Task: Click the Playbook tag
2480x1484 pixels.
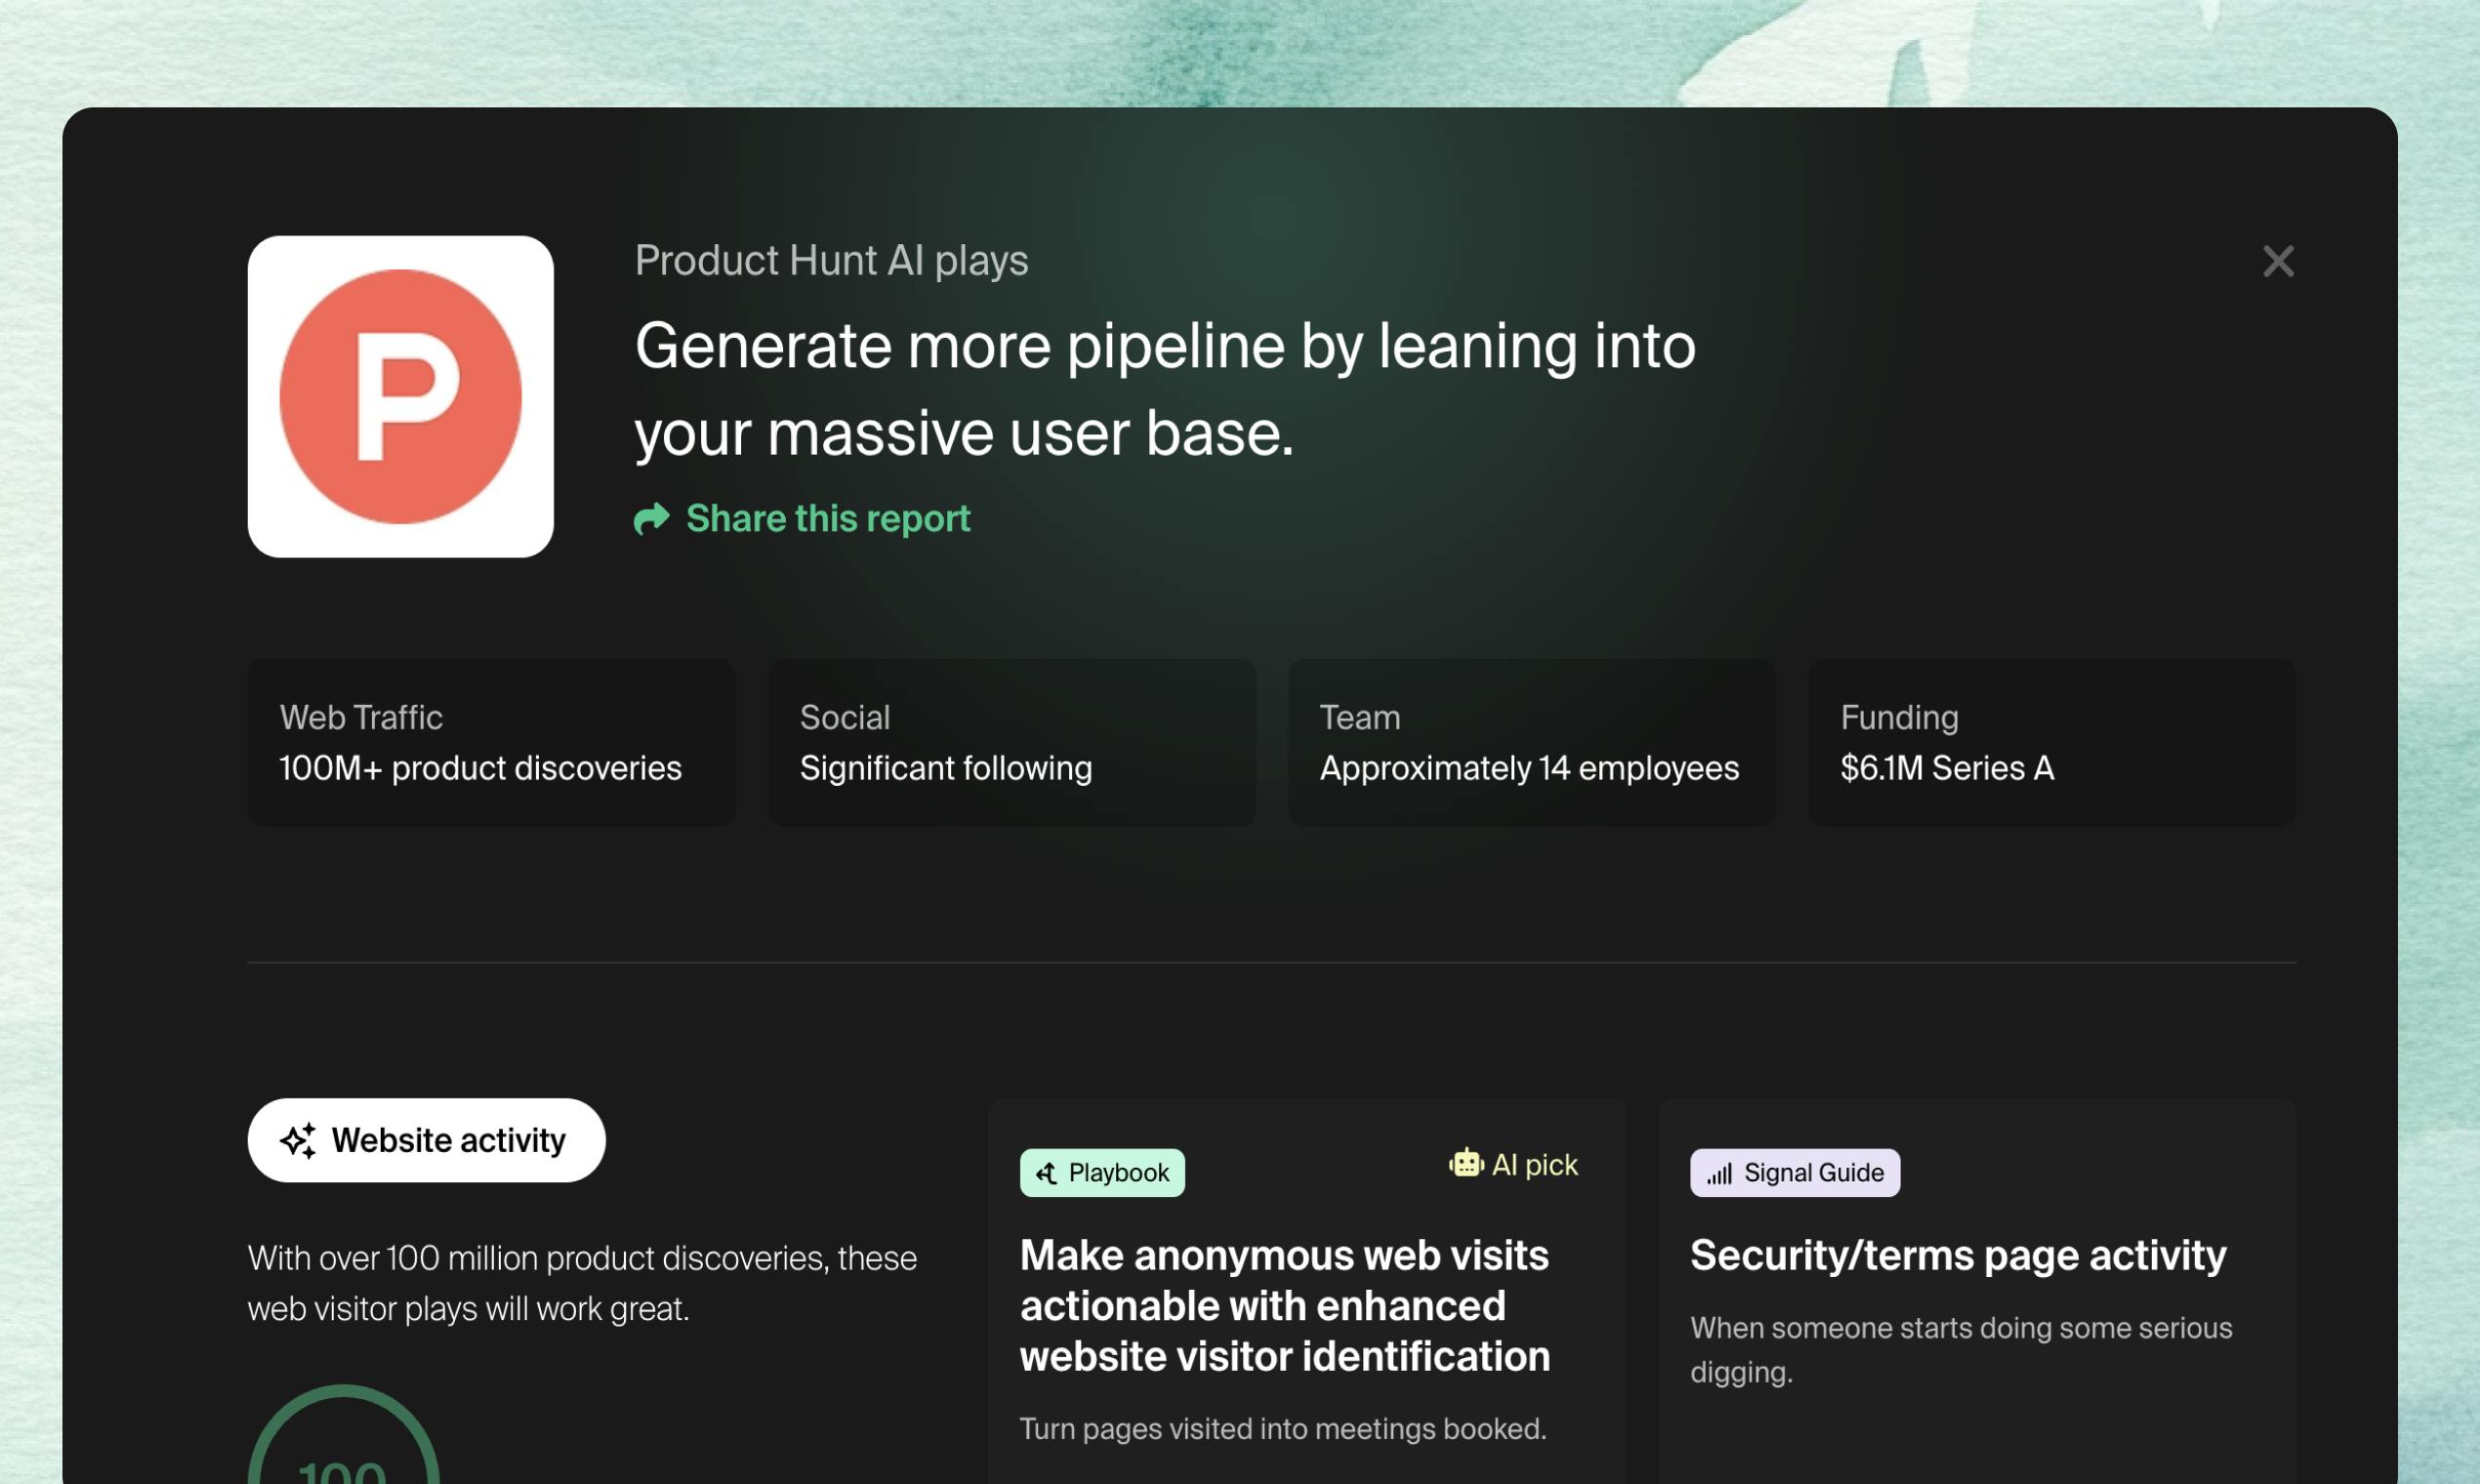Action: [x=1102, y=1172]
